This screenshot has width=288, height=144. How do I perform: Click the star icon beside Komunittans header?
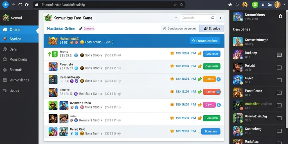pos(280,16)
